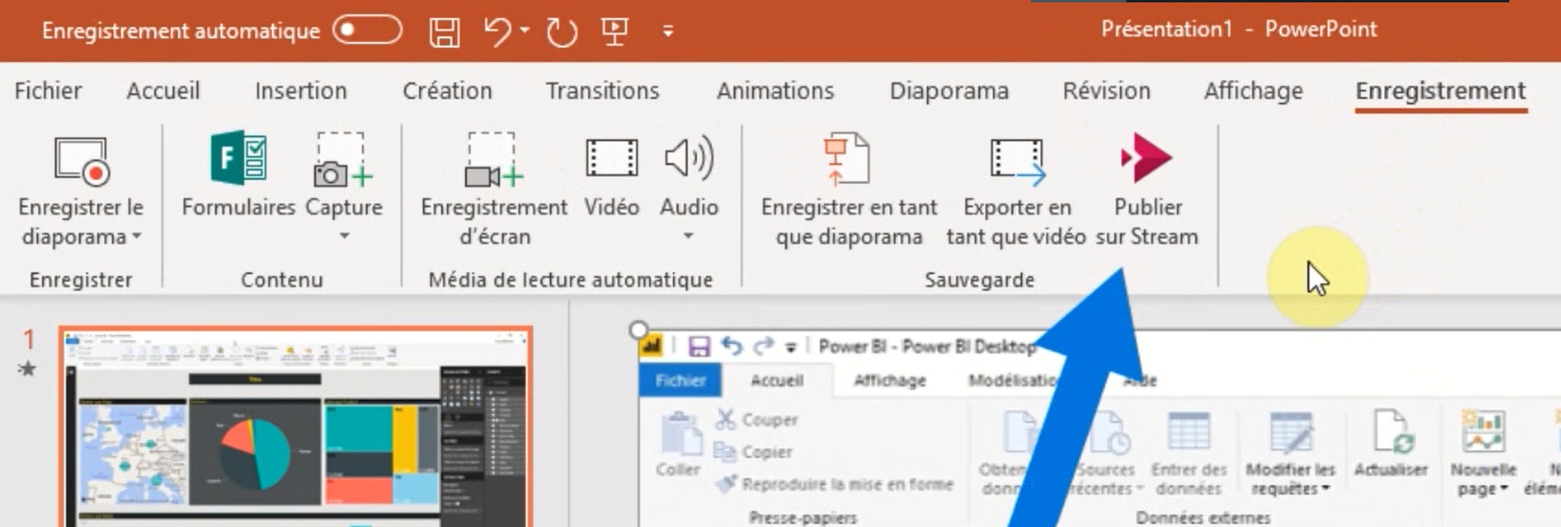Open the Fichier menu in PowerPoint
The width and height of the screenshot is (1561, 527).
pos(48,91)
